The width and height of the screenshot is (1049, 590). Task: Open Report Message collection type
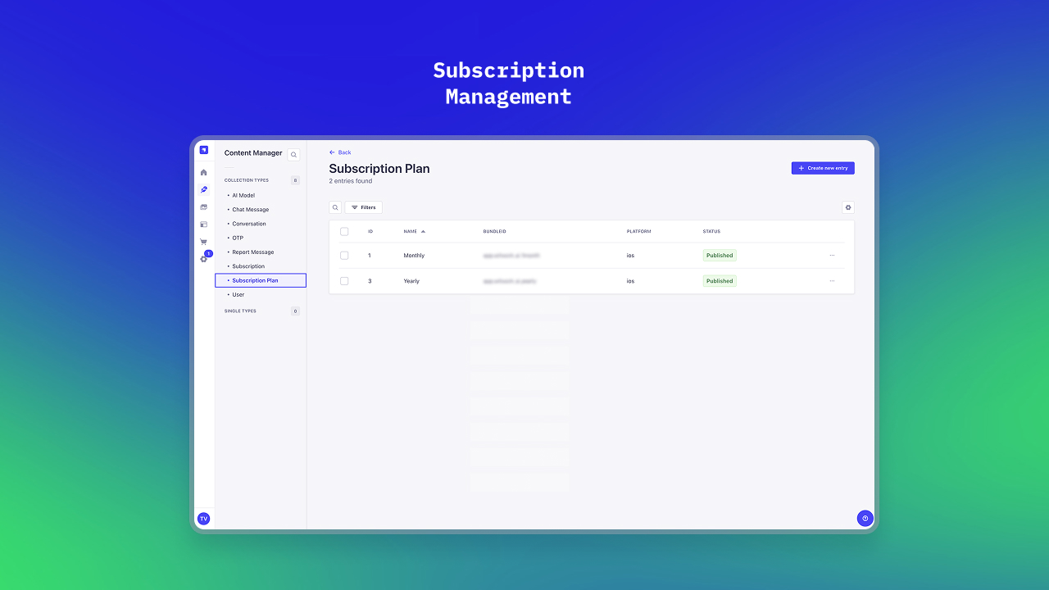[x=253, y=252]
